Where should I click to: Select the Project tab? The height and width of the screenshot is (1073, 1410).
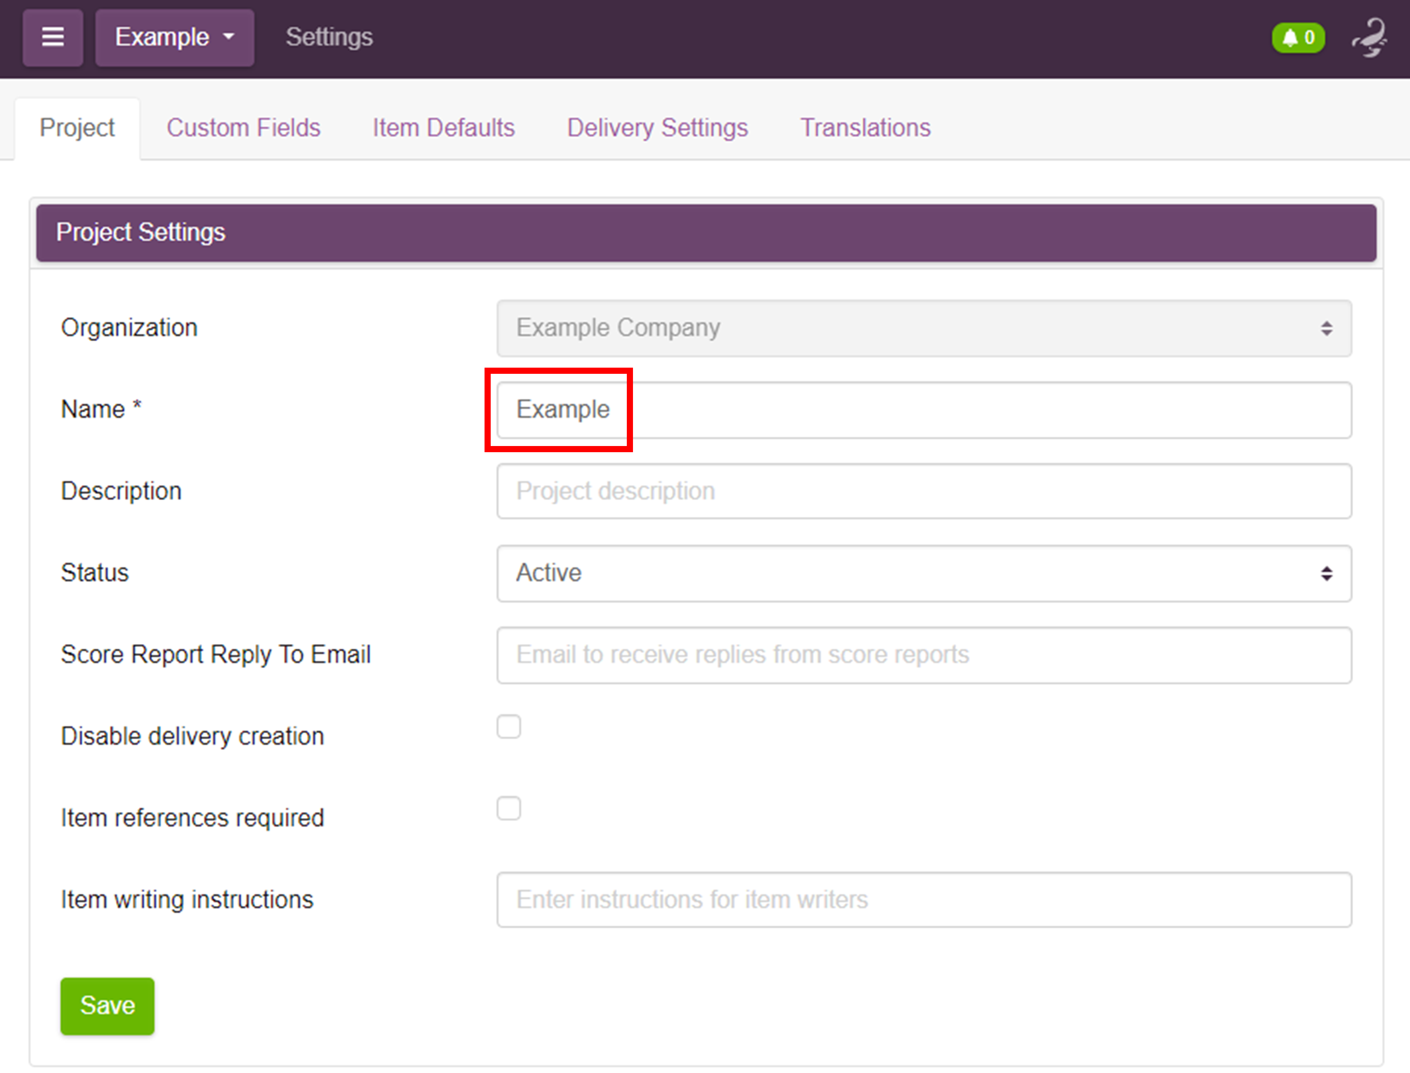tap(77, 128)
